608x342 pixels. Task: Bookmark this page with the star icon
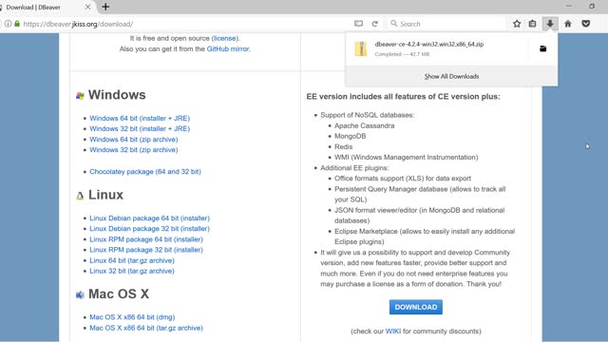pyautogui.click(x=517, y=24)
